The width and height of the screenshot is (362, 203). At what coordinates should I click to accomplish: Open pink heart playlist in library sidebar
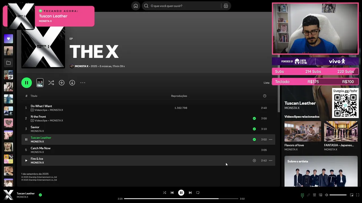8,123
